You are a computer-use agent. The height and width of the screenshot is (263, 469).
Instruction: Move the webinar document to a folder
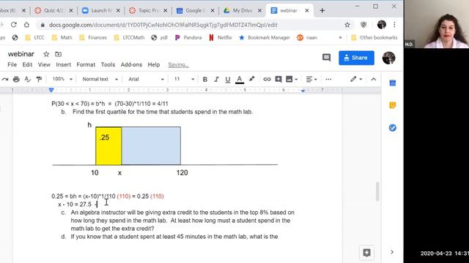(59, 54)
